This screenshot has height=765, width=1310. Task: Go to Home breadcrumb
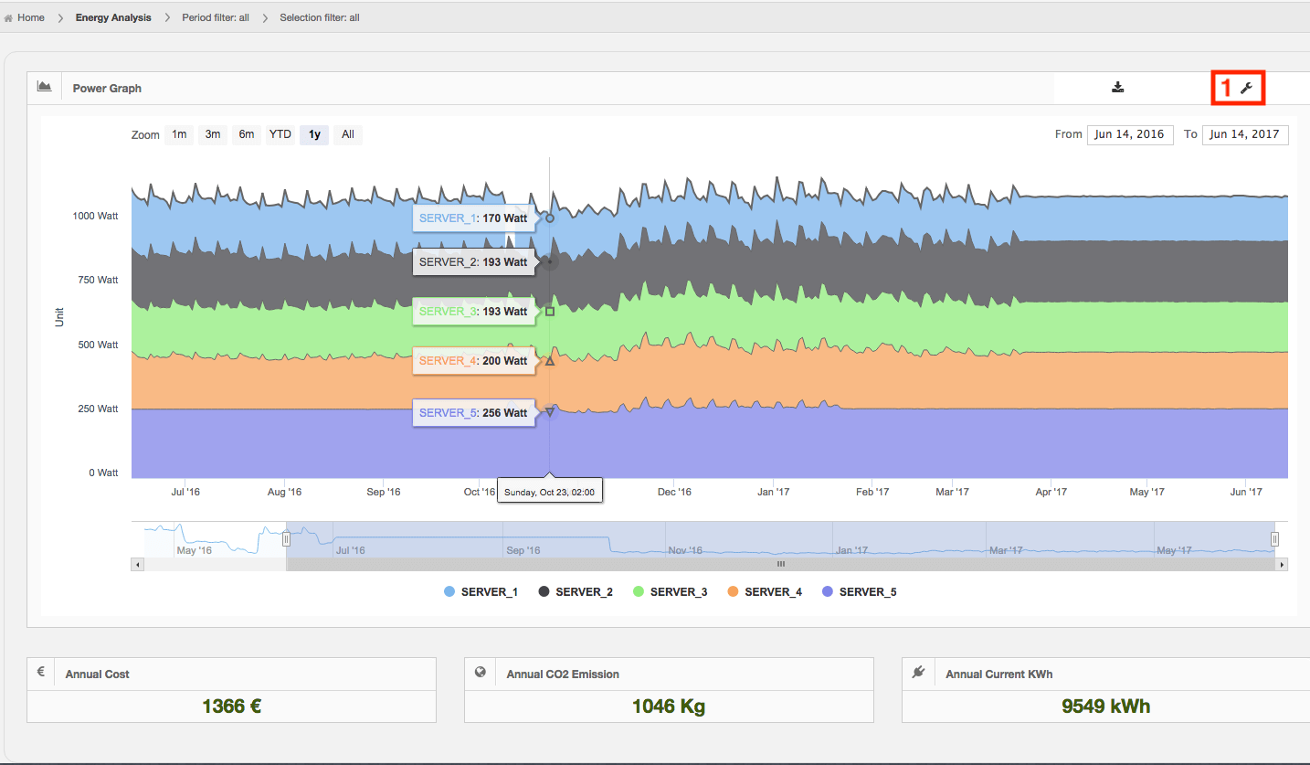coord(31,17)
